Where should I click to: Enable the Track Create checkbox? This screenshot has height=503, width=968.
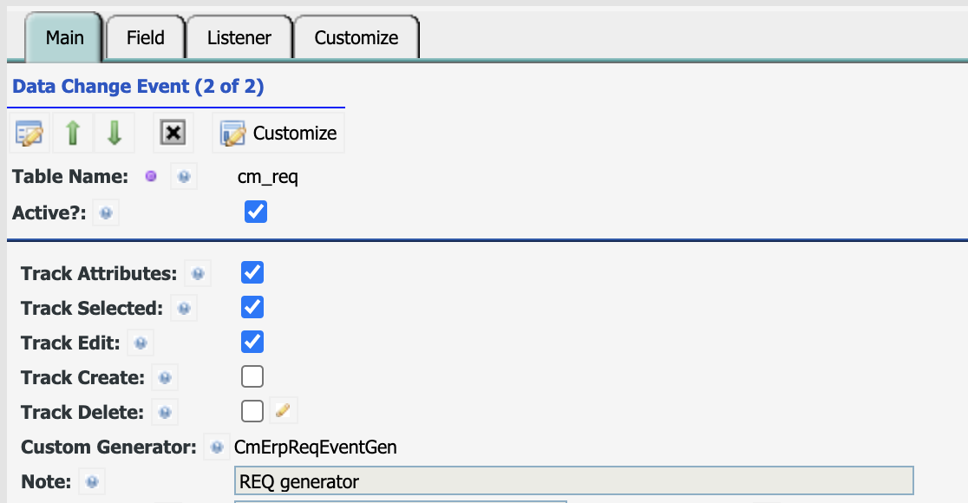point(252,376)
